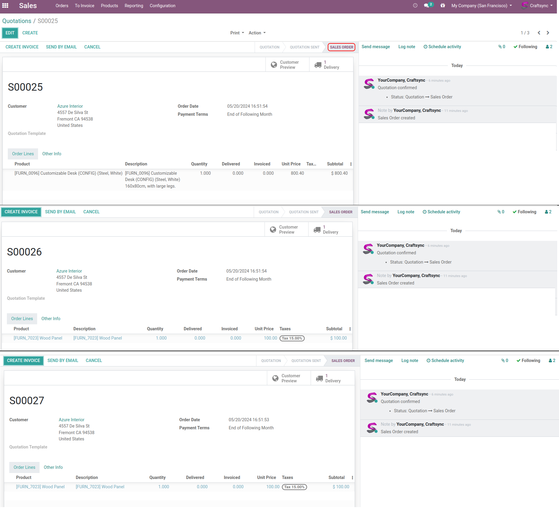Open the apps grid menu icon
Viewport: 559px width, 508px height.
pyautogui.click(x=5, y=6)
